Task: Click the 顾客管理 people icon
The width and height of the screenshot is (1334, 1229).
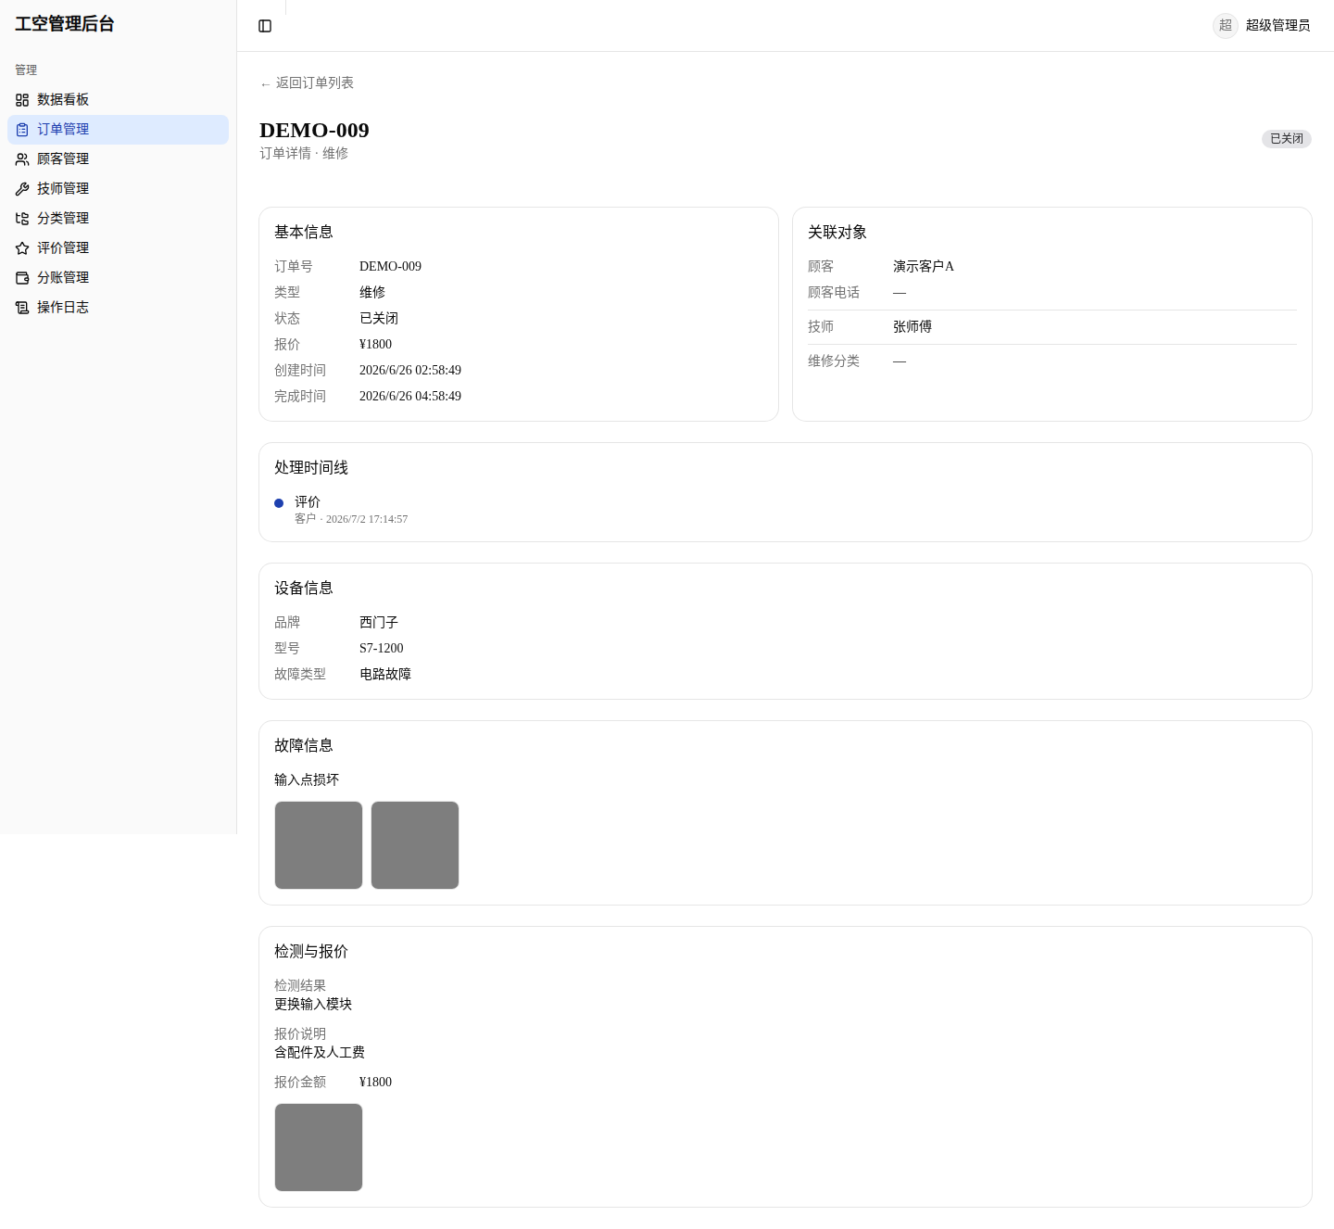Action: (22, 159)
